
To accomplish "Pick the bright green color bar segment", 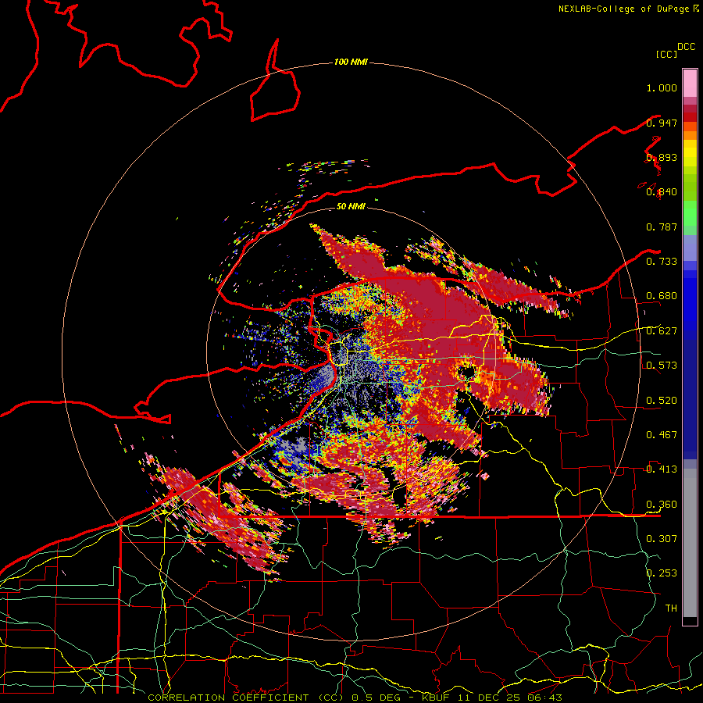I will (690, 213).
